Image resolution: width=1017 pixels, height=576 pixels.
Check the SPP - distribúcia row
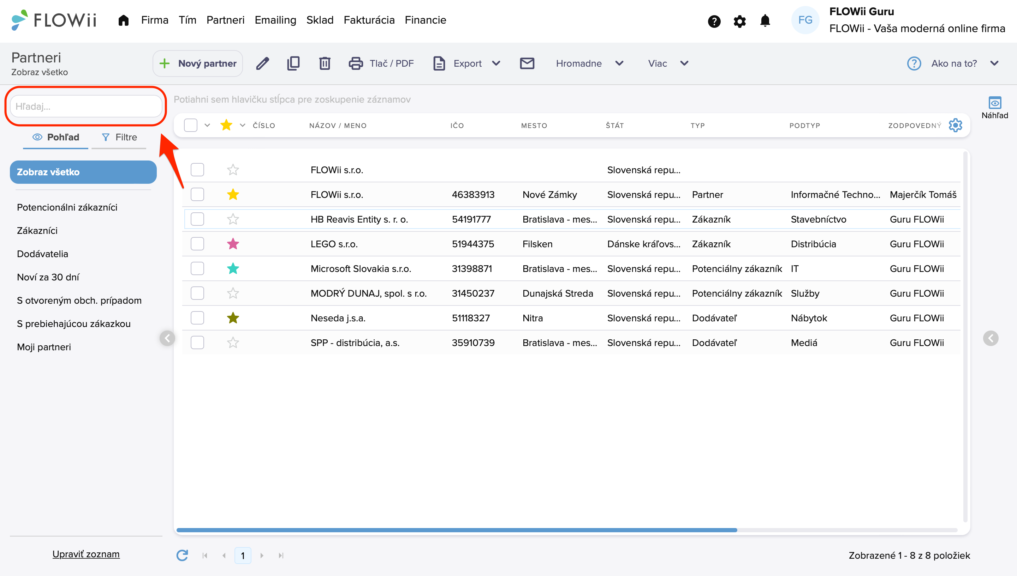pyautogui.click(x=197, y=342)
